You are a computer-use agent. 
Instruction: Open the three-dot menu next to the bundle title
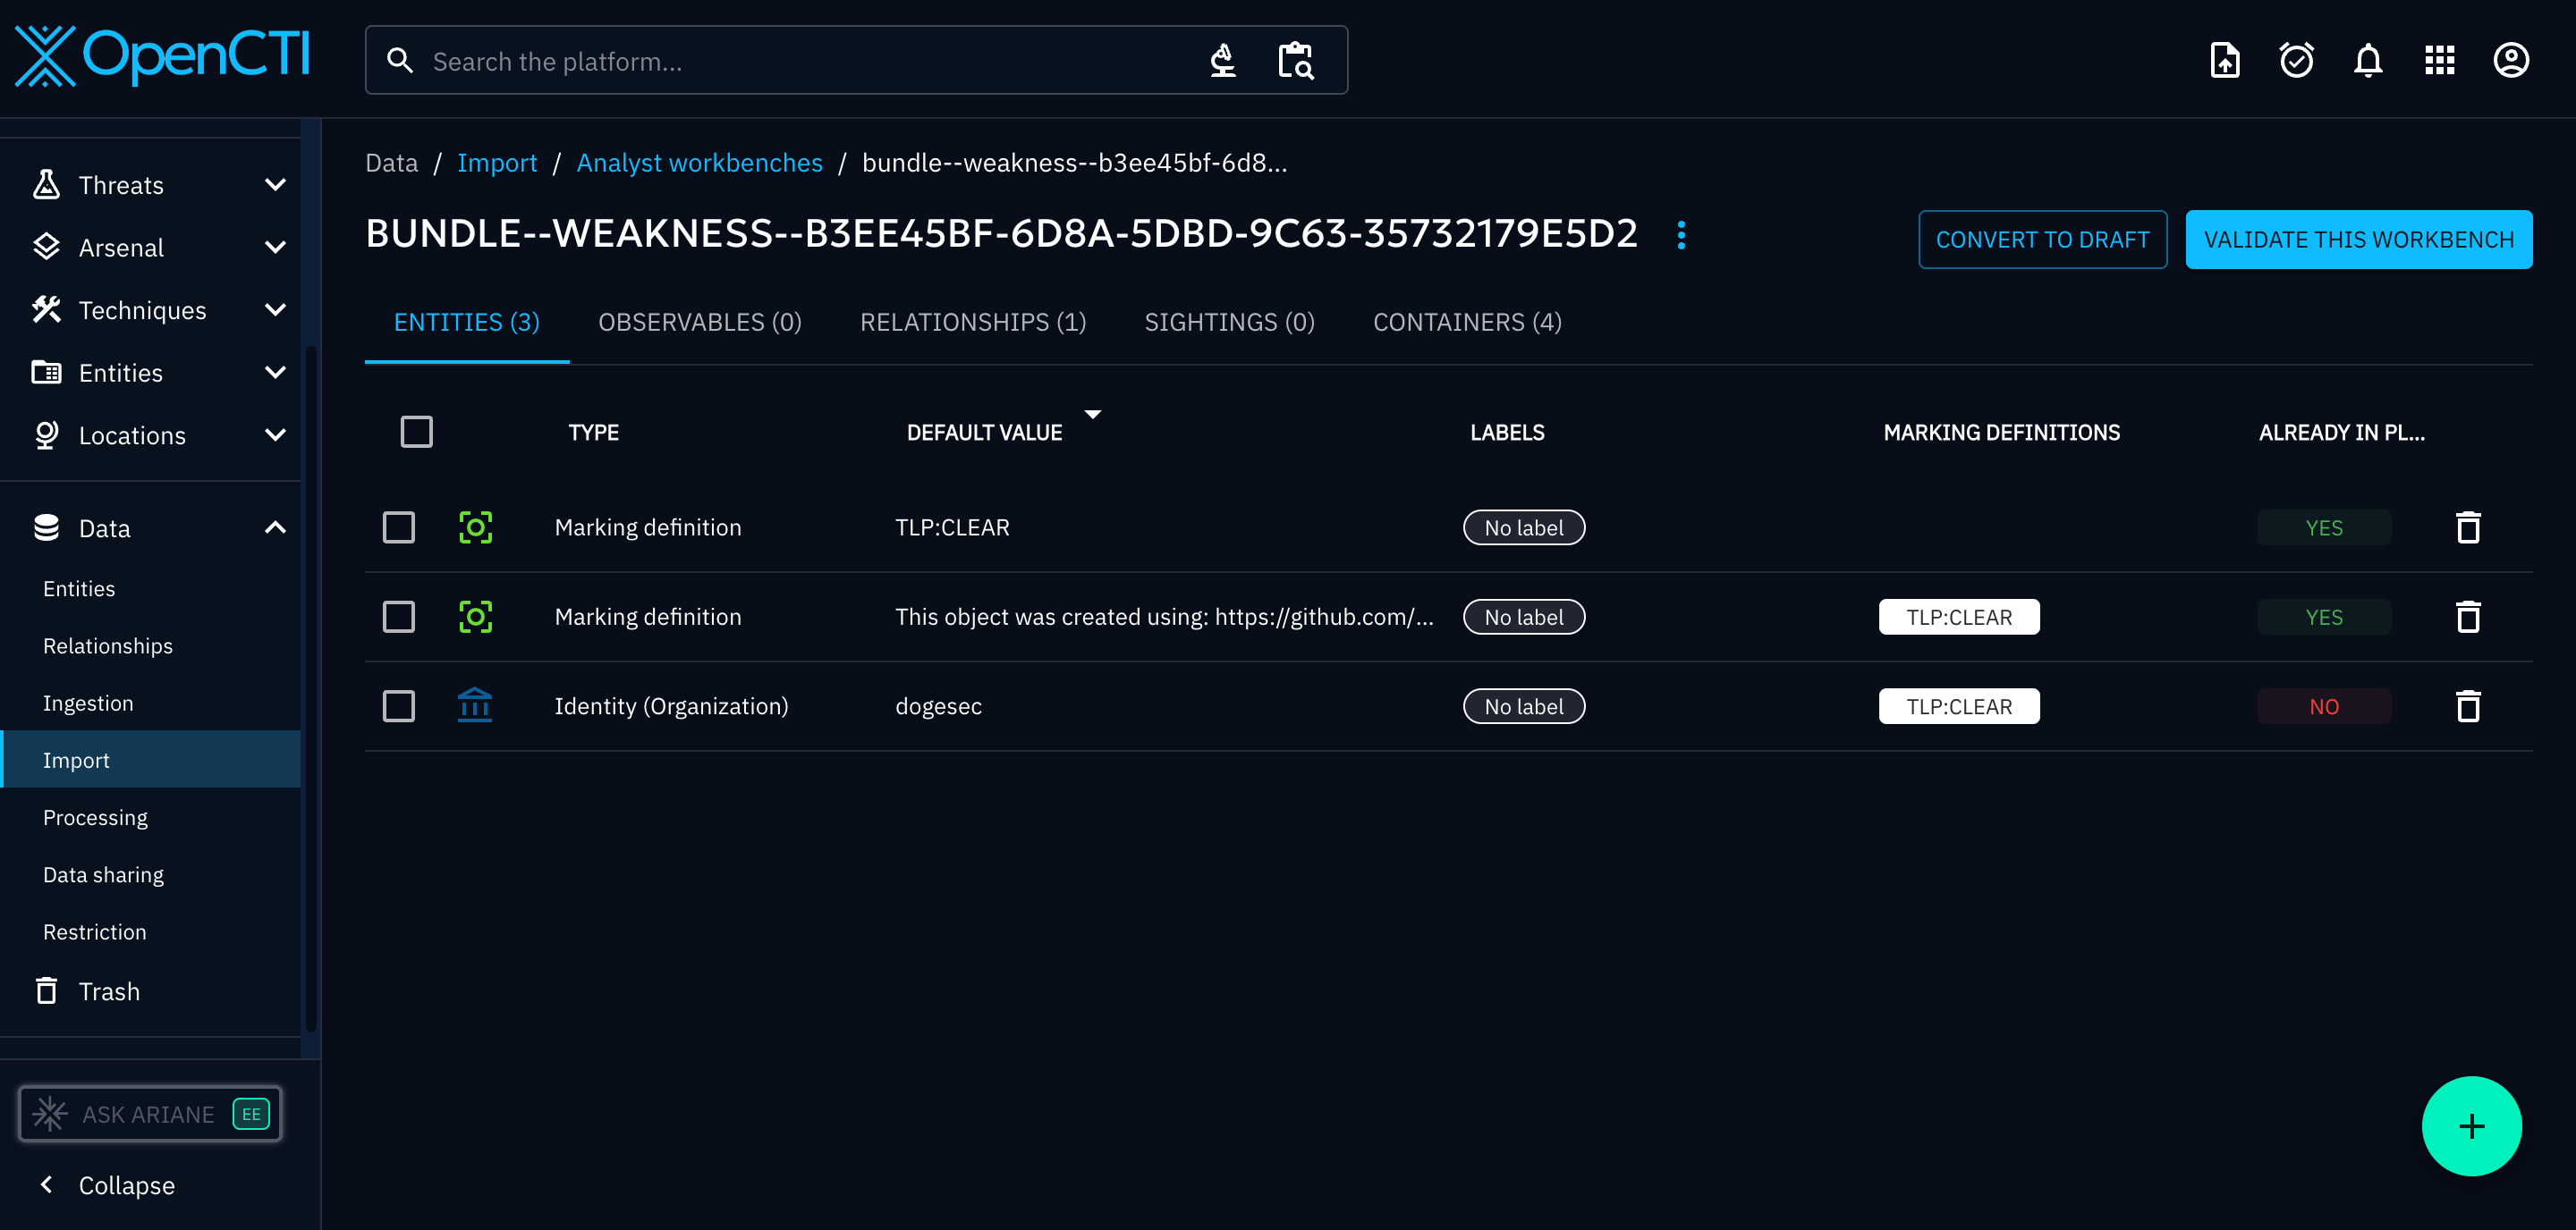(x=1681, y=235)
